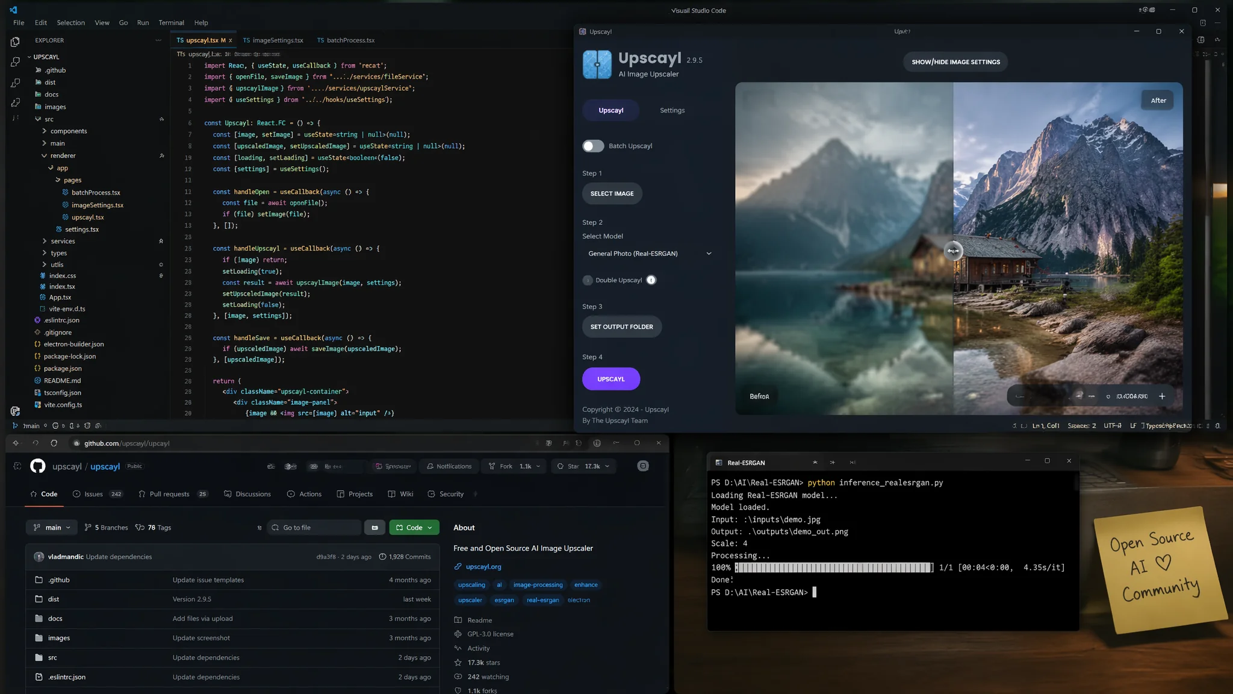1233x694 pixels.
Task: Open the Pull requests tab on GitHub
Action: [173, 494]
